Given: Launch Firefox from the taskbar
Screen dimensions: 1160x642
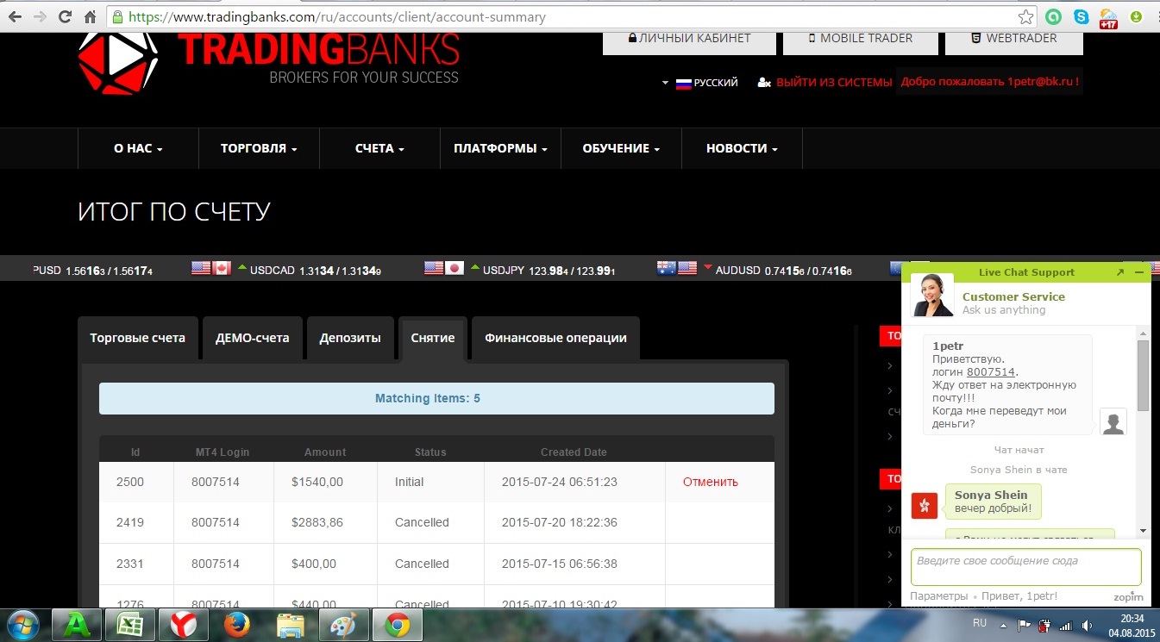Looking at the screenshot, I should click(235, 624).
